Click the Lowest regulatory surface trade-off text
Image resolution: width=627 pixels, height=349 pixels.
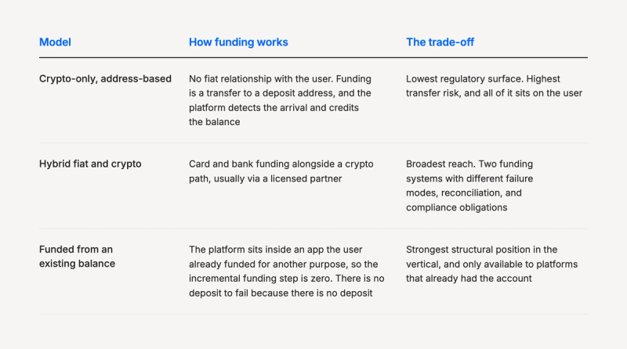[x=495, y=86]
